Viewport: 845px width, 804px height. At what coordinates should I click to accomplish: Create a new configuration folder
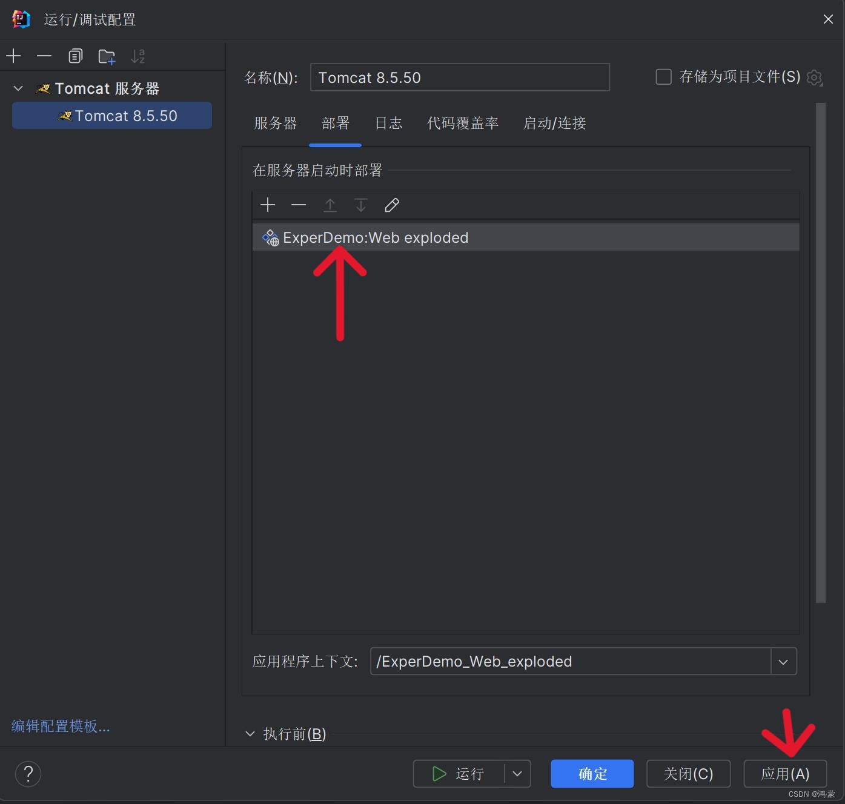107,56
